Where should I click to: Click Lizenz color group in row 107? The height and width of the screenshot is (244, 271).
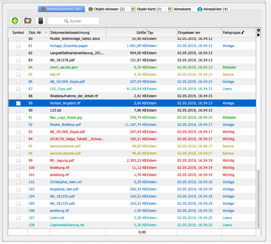[x=227, y=218]
